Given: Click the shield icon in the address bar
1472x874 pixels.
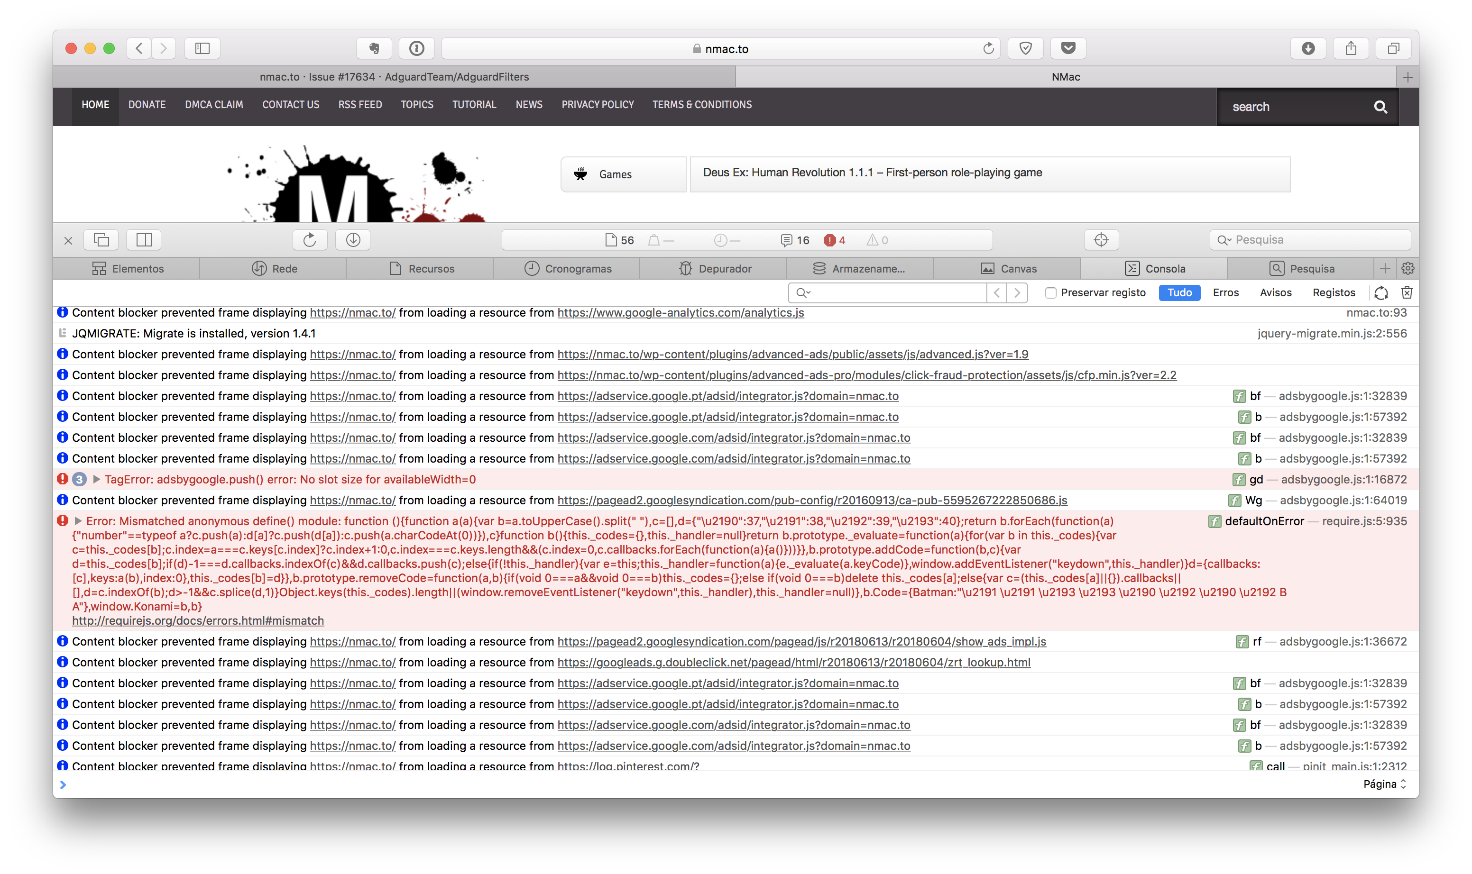Looking at the screenshot, I should click(1025, 48).
